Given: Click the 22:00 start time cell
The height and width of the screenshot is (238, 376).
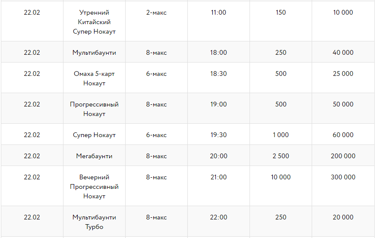Looking at the screenshot, I should (218, 217).
